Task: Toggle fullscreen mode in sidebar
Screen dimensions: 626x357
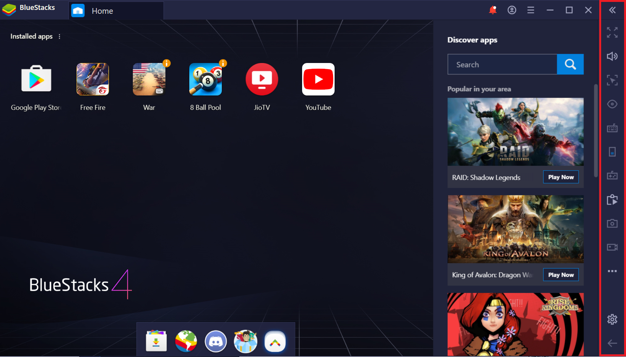Action: coord(612,32)
